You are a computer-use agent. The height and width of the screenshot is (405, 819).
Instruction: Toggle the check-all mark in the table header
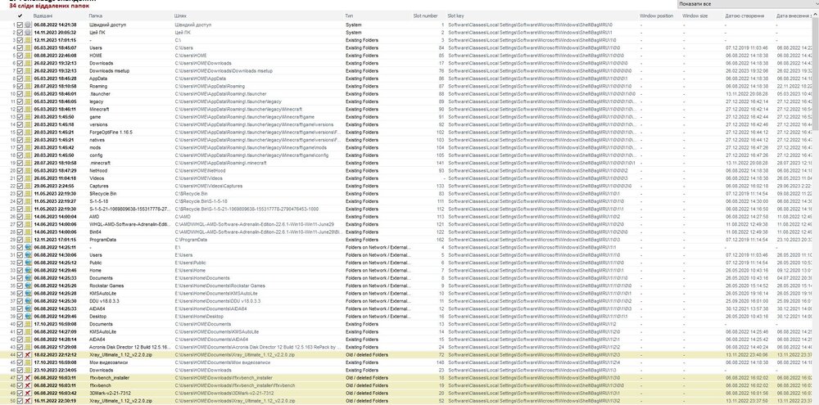point(20,16)
